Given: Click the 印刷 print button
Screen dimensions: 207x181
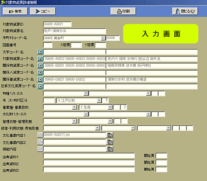Looking at the screenshot, I should click(123, 11).
